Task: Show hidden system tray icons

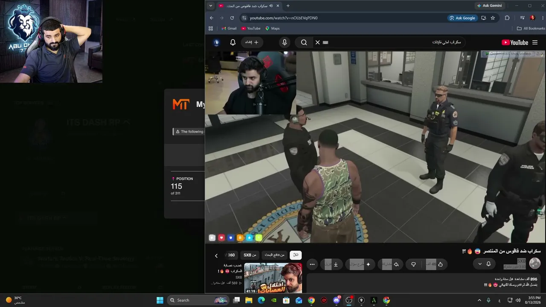Action: 479,300
